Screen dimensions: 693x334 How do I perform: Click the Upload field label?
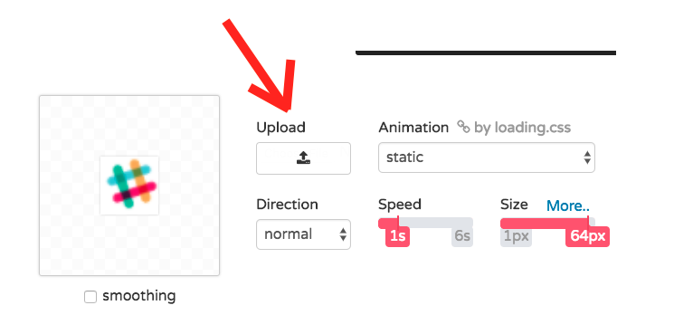pyautogui.click(x=280, y=128)
